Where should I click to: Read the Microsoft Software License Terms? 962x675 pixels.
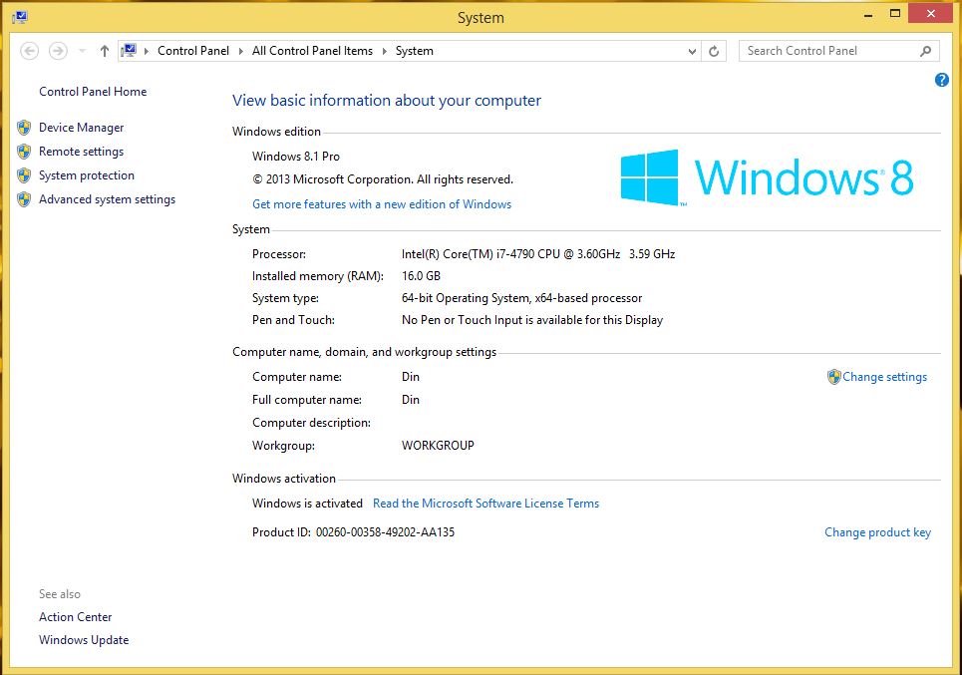(x=485, y=504)
